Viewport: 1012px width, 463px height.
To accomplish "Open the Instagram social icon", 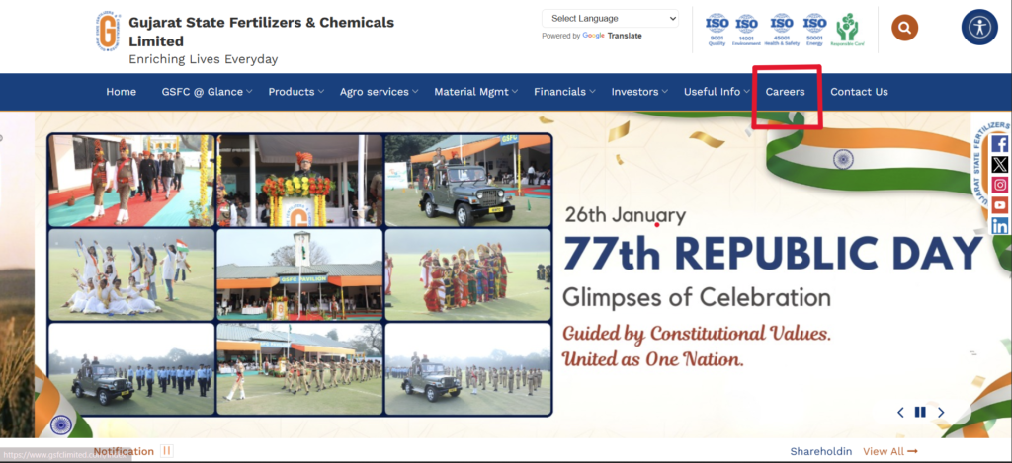I will click(x=1000, y=185).
